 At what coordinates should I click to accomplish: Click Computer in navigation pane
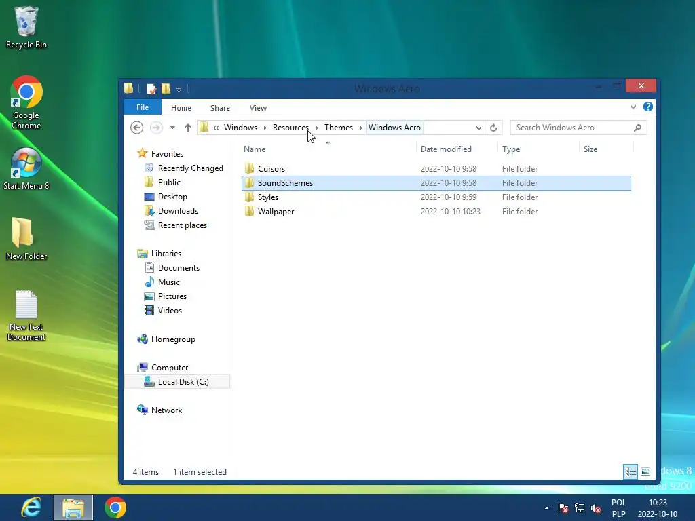click(x=169, y=368)
